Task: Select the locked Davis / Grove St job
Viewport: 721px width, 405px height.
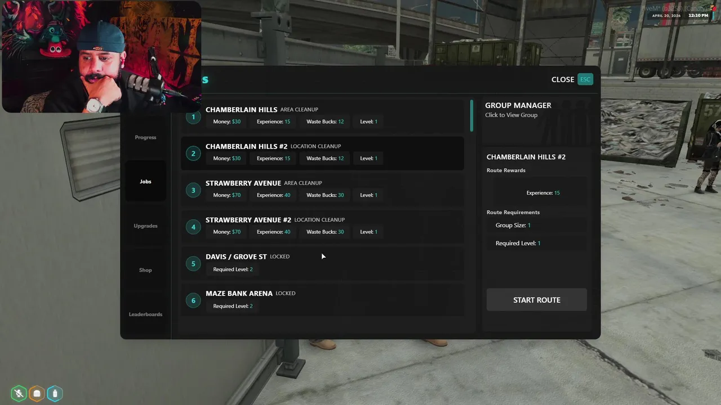Action: click(322, 263)
